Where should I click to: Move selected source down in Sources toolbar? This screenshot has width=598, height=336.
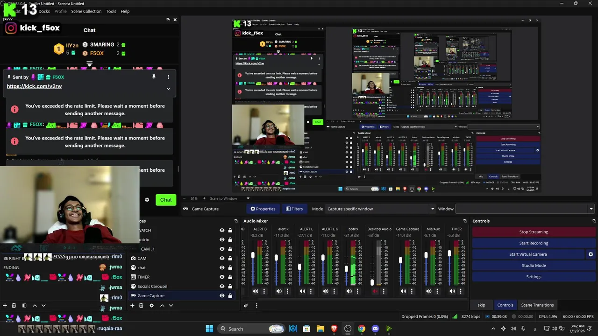[171, 306]
